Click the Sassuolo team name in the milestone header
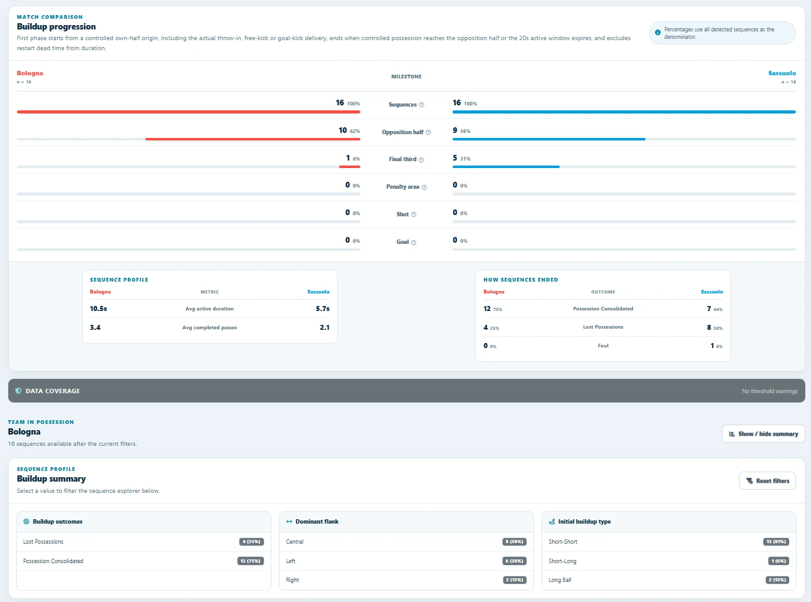 pyautogui.click(x=782, y=73)
